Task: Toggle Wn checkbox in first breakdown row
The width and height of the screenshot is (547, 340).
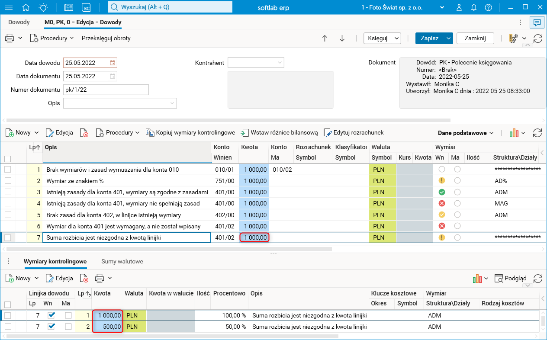Action: coord(51,315)
